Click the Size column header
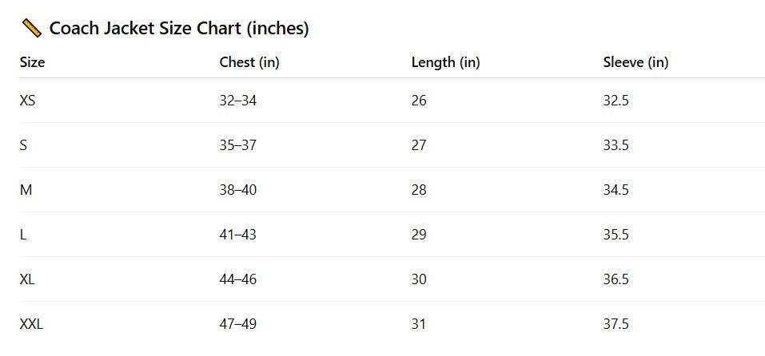The width and height of the screenshot is (765, 356). pyautogui.click(x=32, y=62)
